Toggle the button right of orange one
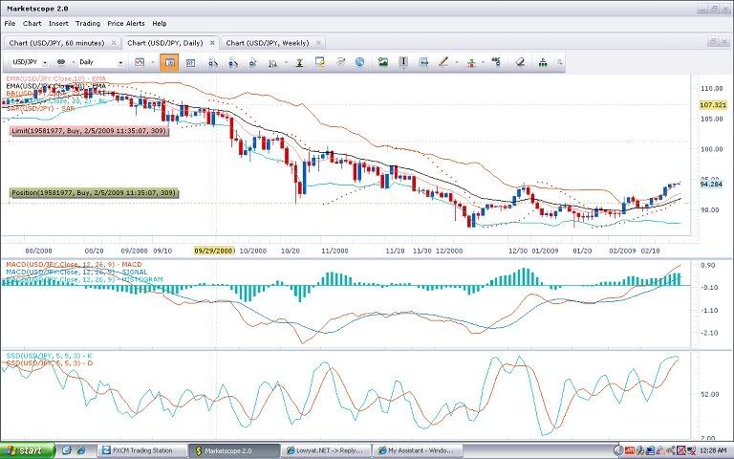734x459 pixels. 190,62
